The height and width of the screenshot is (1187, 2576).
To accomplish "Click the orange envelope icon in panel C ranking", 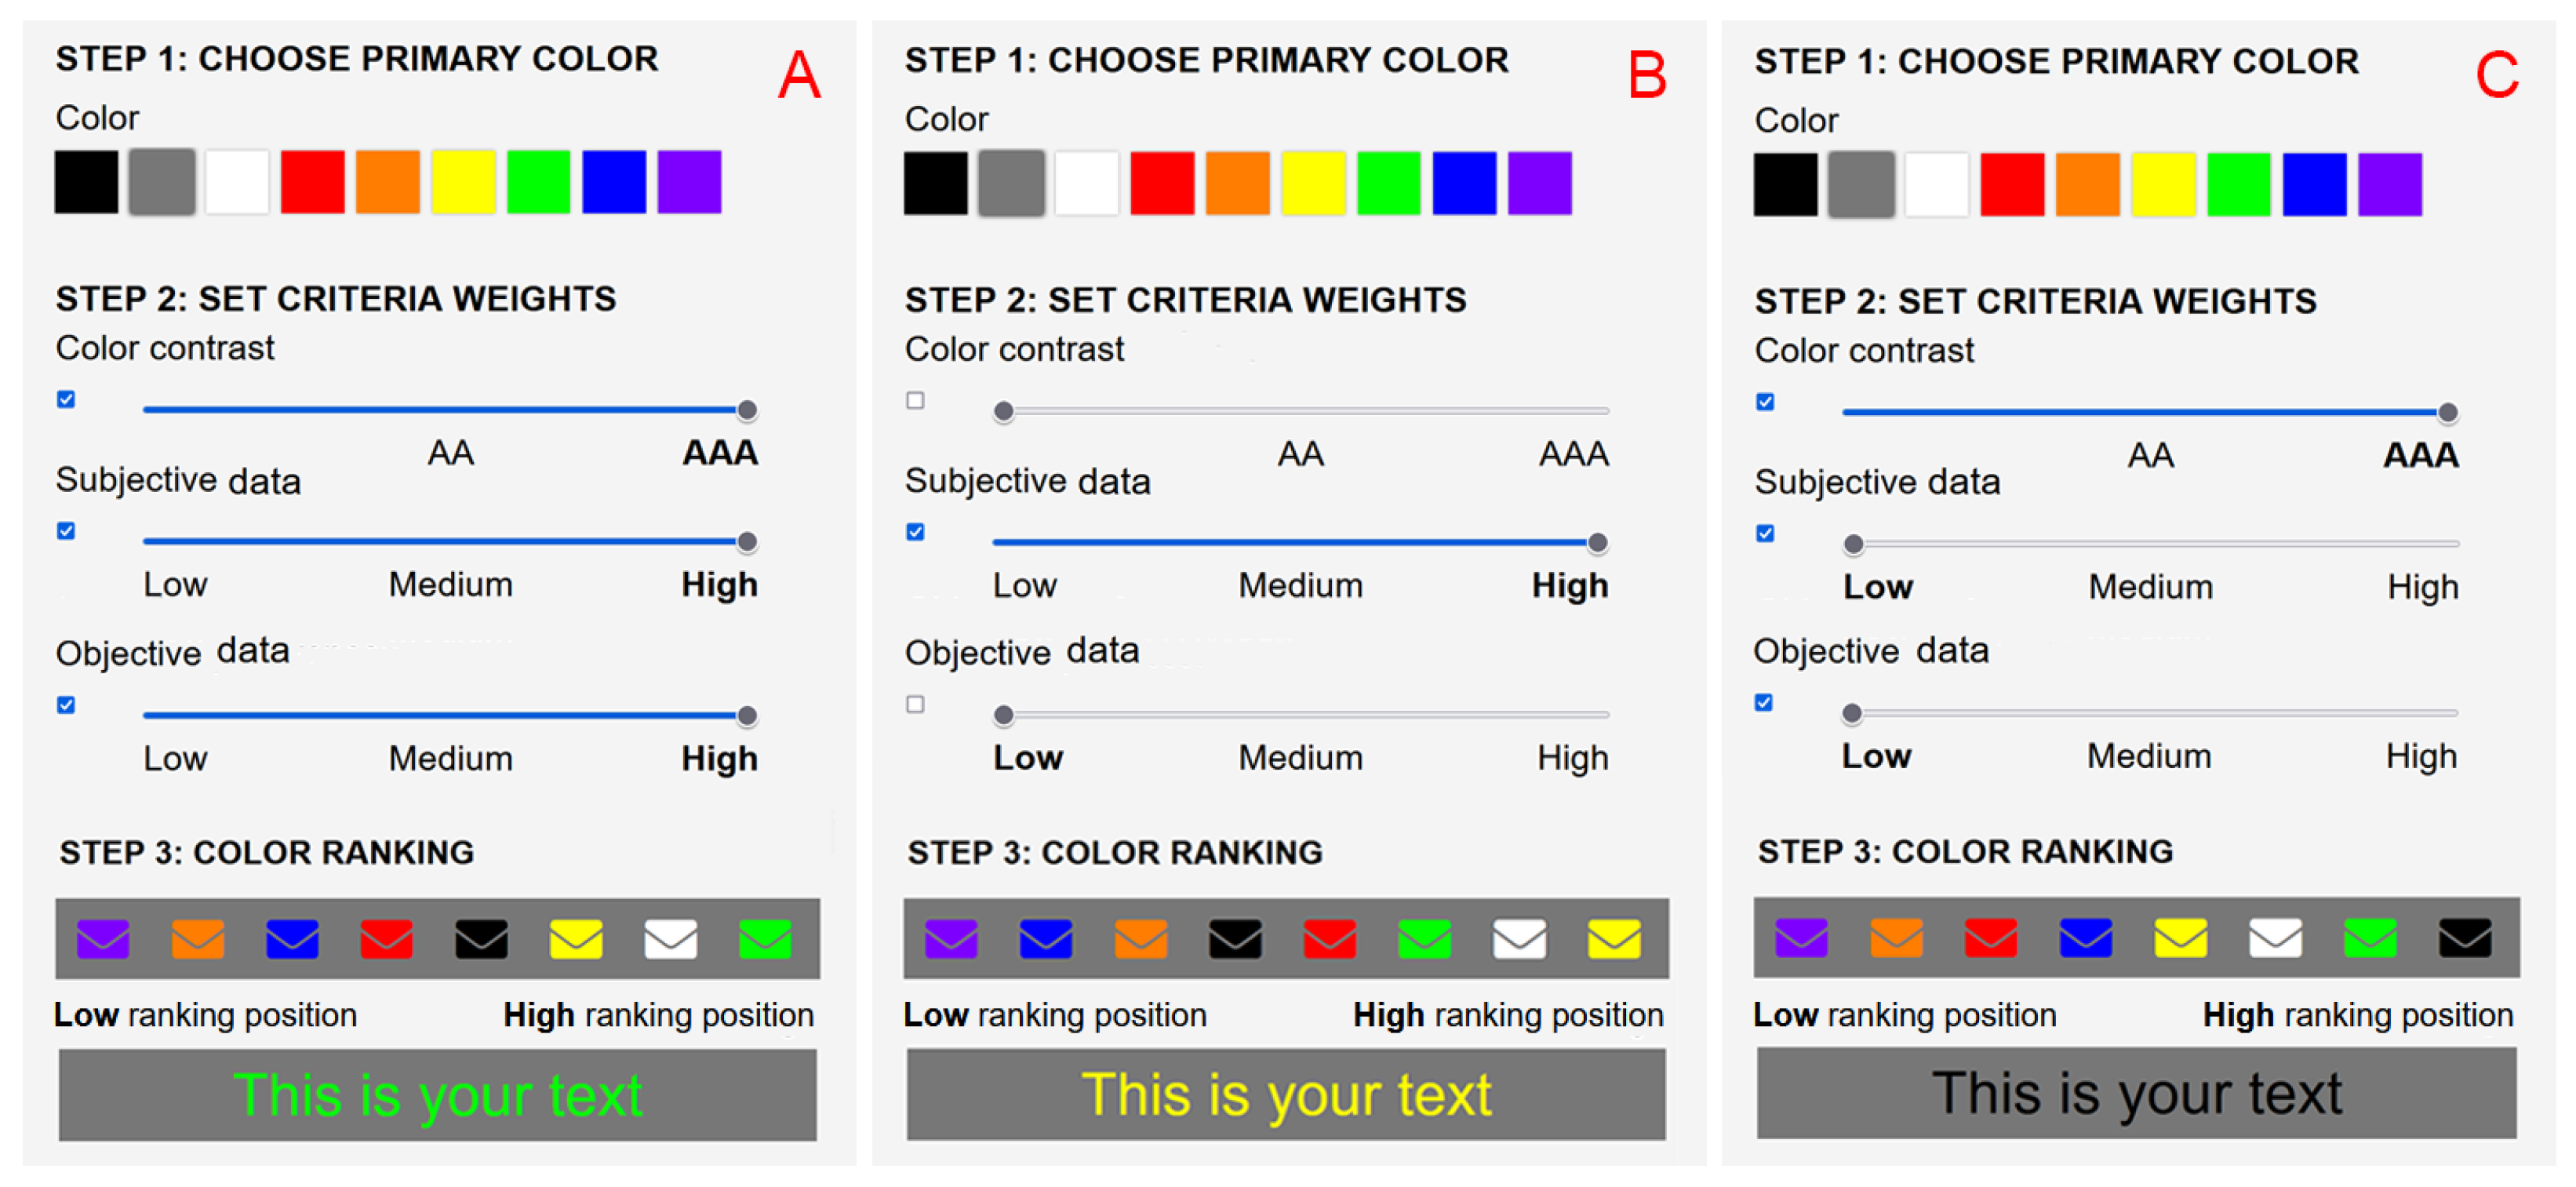I will click(x=1896, y=938).
